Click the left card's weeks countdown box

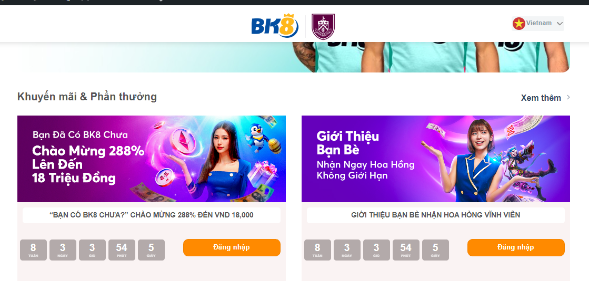coord(34,250)
